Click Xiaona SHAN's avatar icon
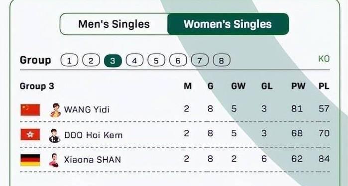The height and width of the screenshot is (186, 348). pos(54,160)
